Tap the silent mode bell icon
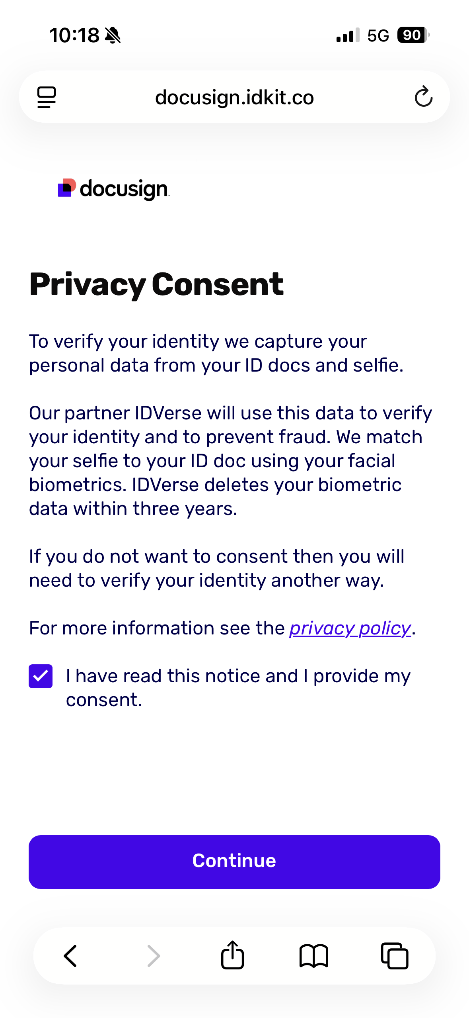The height and width of the screenshot is (1018, 469). (x=113, y=35)
